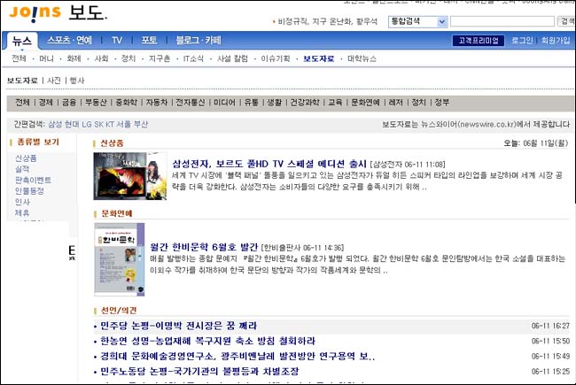This screenshot has width=576, height=385.
Task: Open 한농연 성명 농업재해 복구지원 article
Action: (x=208, y=341)
